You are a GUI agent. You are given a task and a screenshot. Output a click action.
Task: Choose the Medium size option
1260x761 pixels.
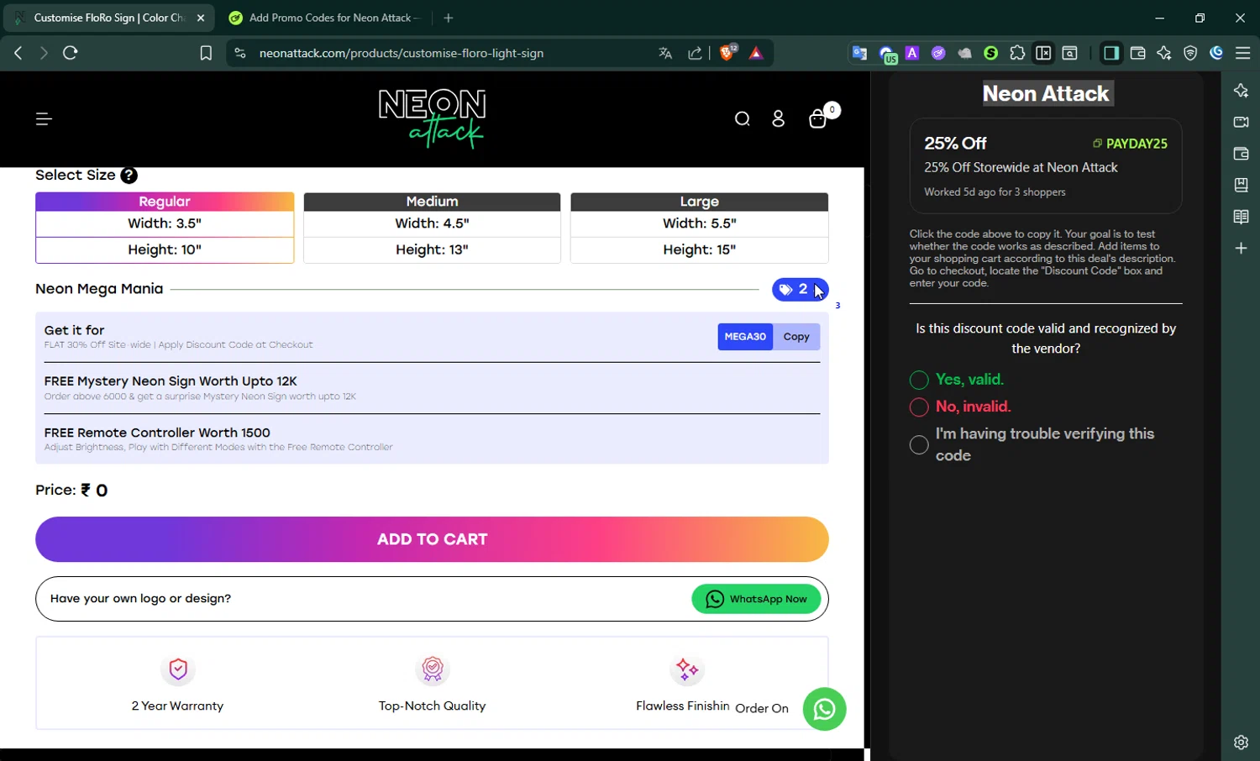click(432, 228)
